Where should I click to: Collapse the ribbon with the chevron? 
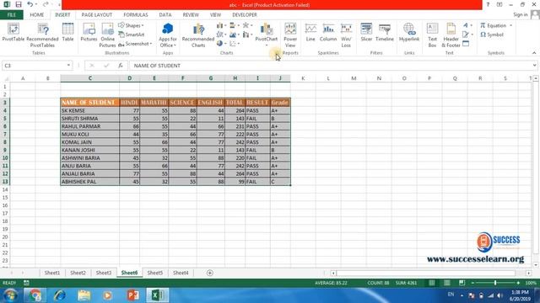point(534,53)
